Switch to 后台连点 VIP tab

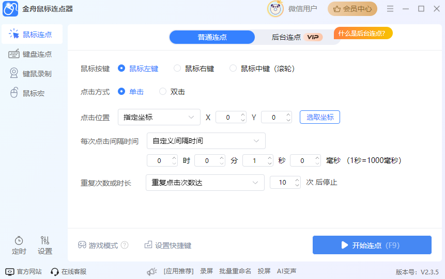pos(297,37)
